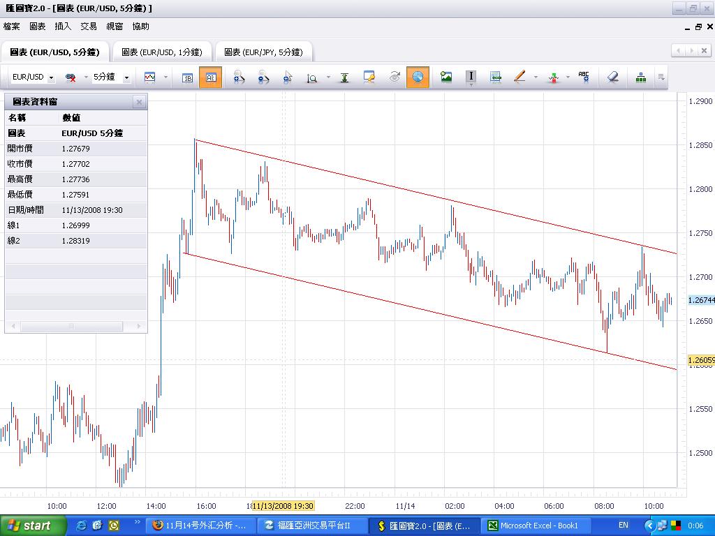Switch to 圖表 (EUR/USD, 1分鐘) tab
Image resolution: width=715 pixels, height=536 pixels.
pos(162,52)
